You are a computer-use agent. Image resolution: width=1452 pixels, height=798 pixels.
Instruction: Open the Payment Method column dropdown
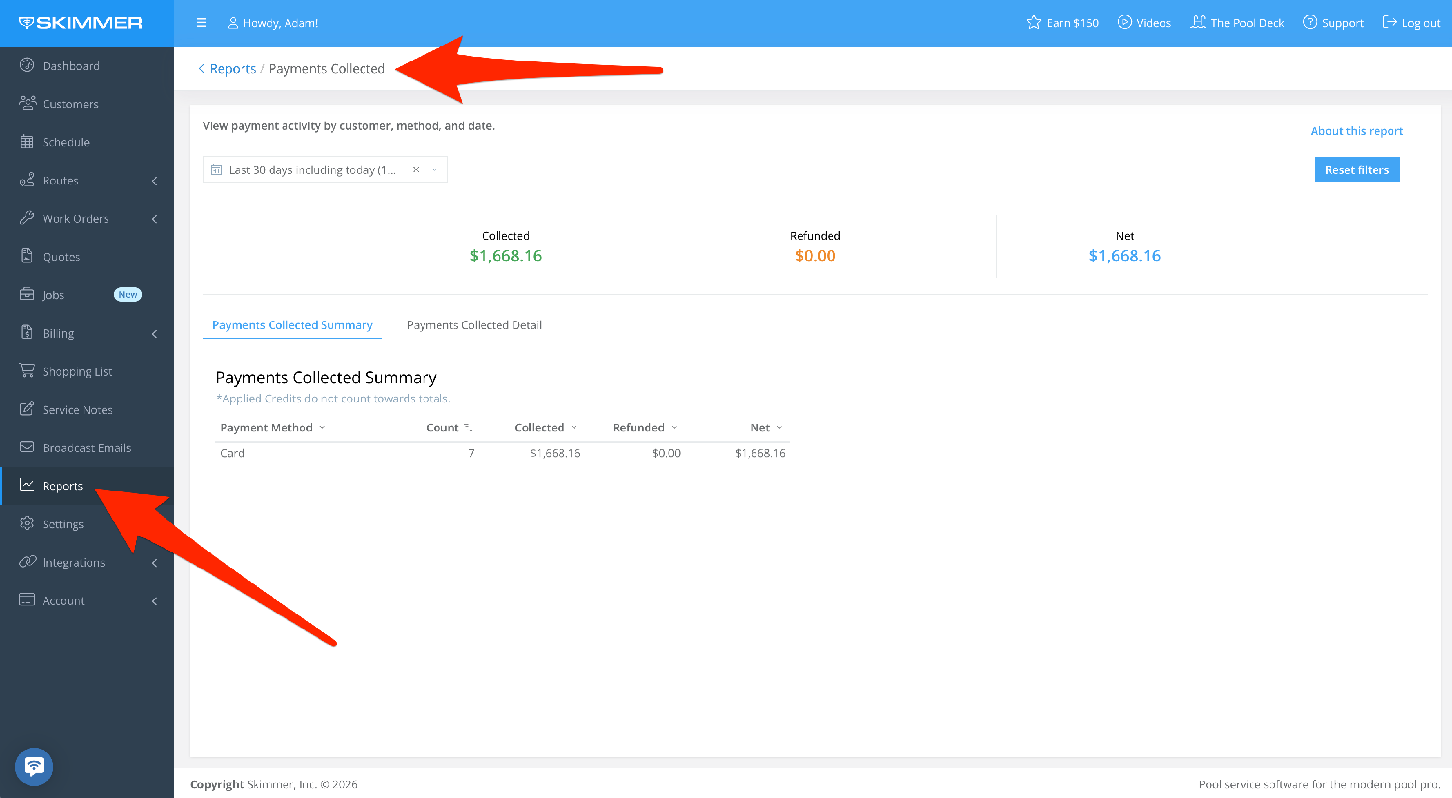click(322, 427)
